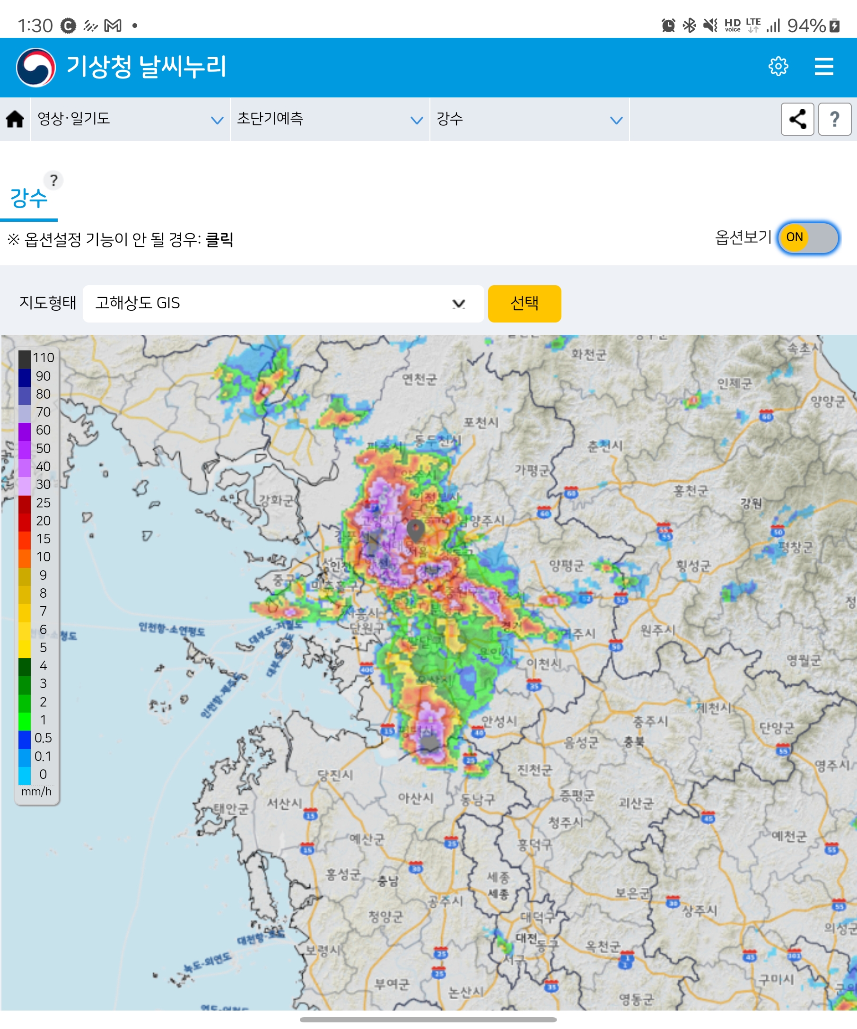Image resolution: width=857 pixels, height=1029 pixels.
Task: Click 춘천시 label on the map
Action: tap(605, 445)
